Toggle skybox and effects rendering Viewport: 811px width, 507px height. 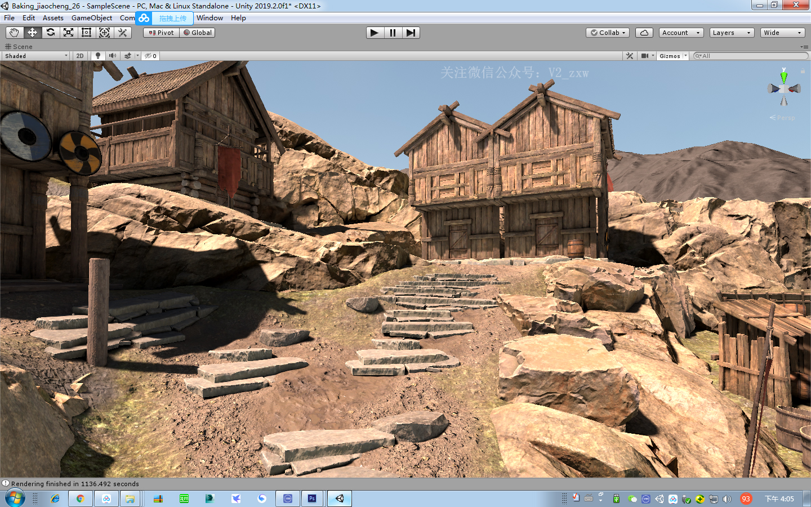(128, 56)
